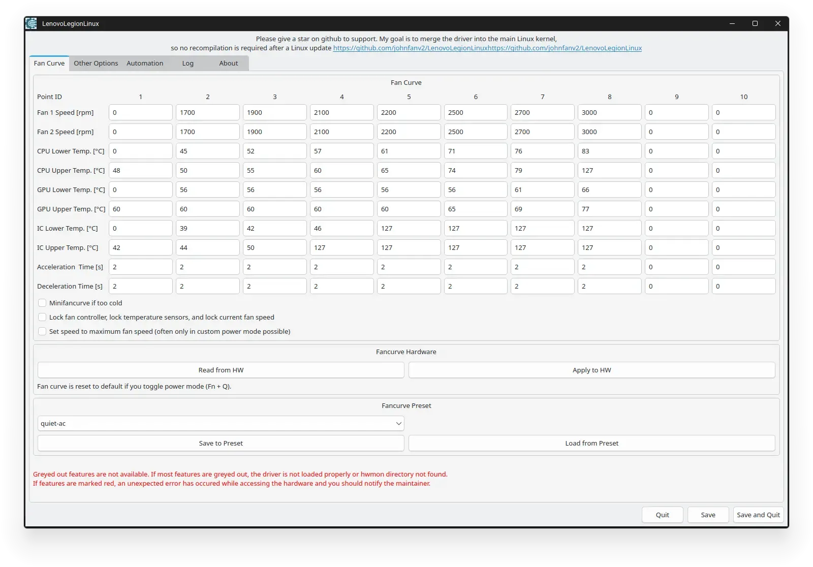813x567 pixels.
Task: Click Load from Preset button
Action: [592, 443]
